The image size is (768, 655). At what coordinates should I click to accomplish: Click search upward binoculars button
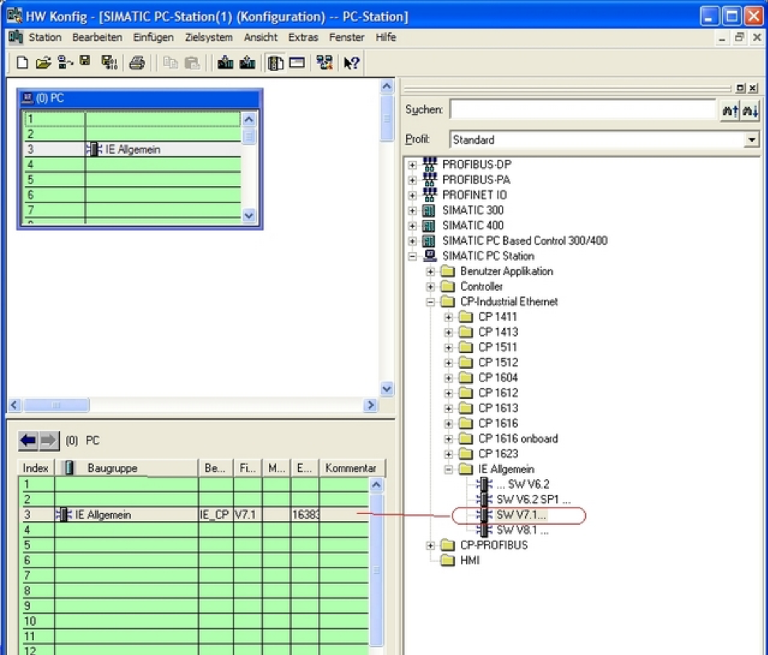pyautogui.click(x=729, y=110)
